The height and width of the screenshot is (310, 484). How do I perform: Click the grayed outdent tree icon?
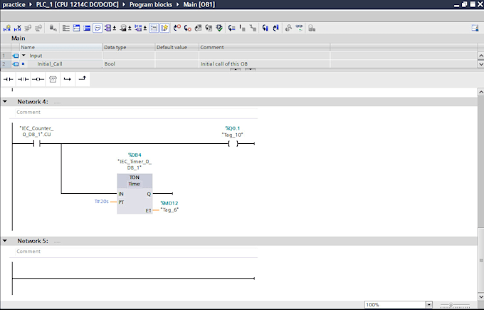coord(253,29)
